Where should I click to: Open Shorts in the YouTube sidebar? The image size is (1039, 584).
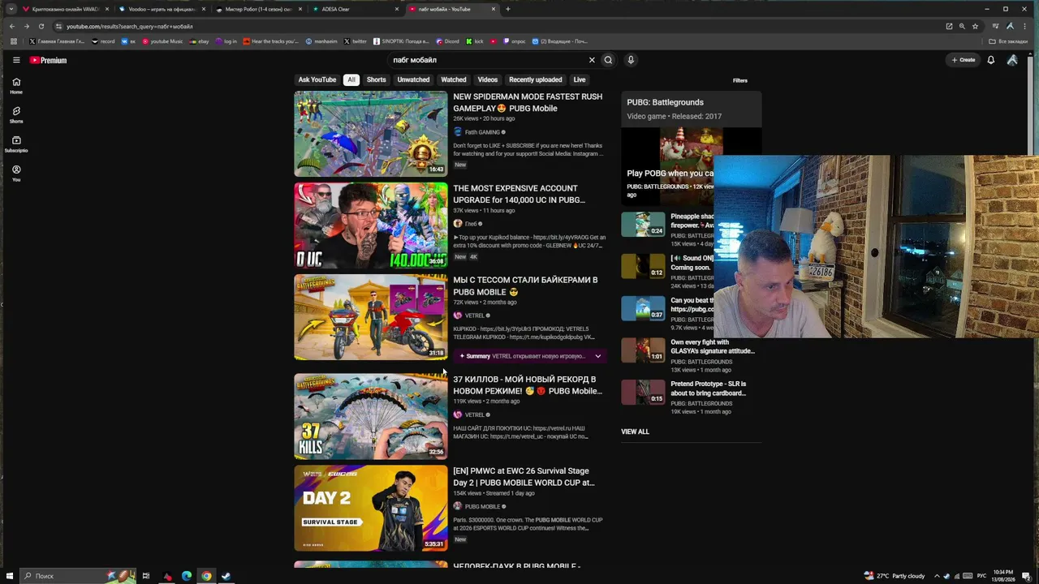pyautogui.click(x=16, y=114)
